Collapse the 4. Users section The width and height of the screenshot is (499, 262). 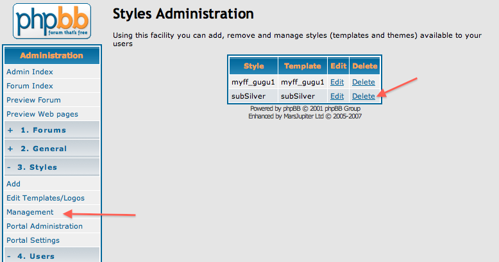pyautogui.click(x=31, y=256)
